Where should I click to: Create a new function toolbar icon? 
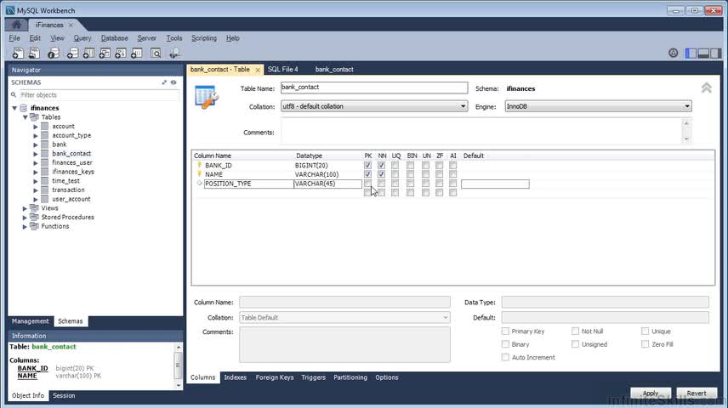(136, 54)
